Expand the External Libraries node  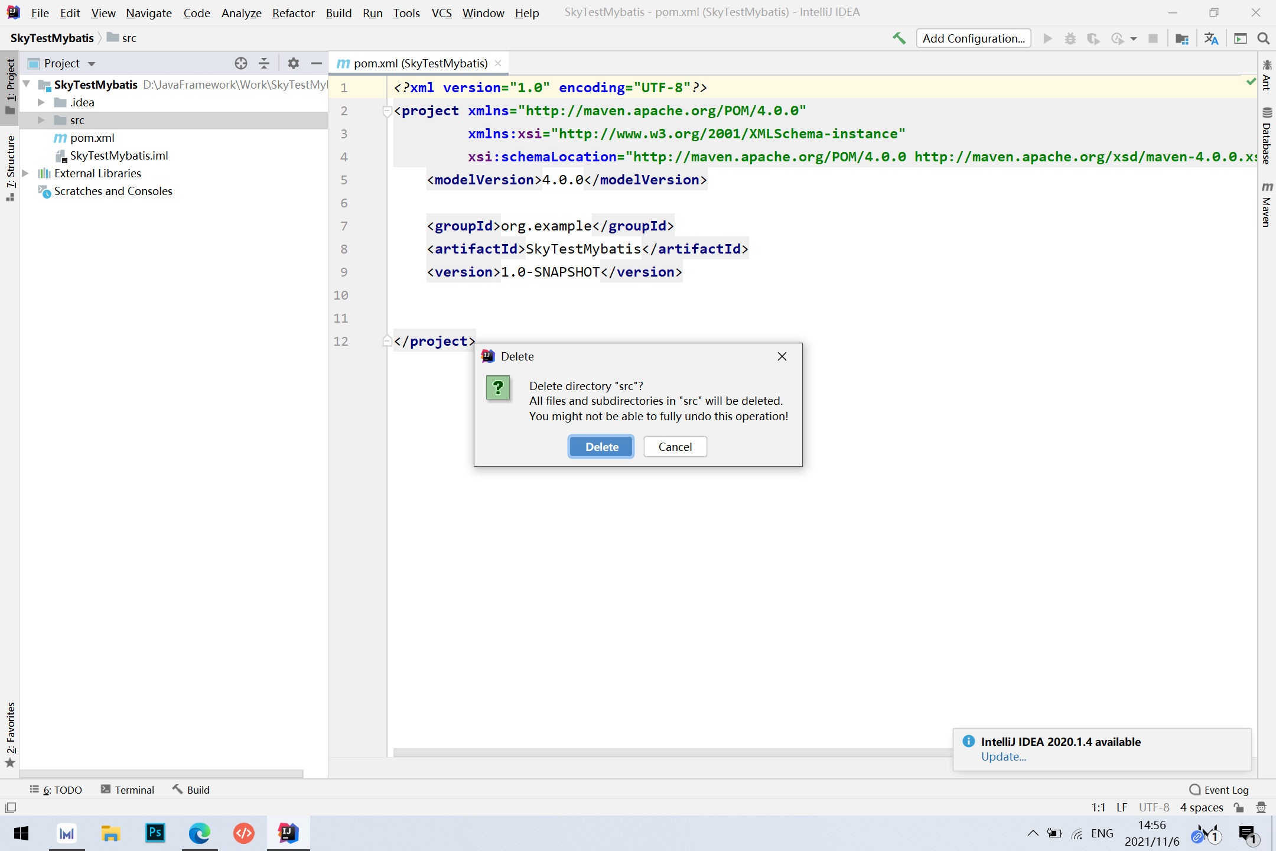[x=25, y=173]
